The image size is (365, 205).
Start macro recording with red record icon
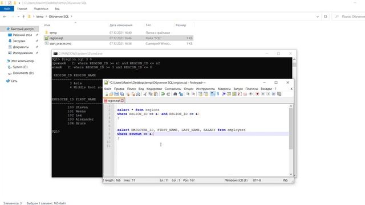point(257,94)
